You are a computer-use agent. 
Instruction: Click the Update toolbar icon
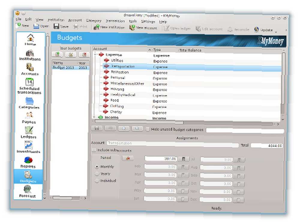[263, 30]
